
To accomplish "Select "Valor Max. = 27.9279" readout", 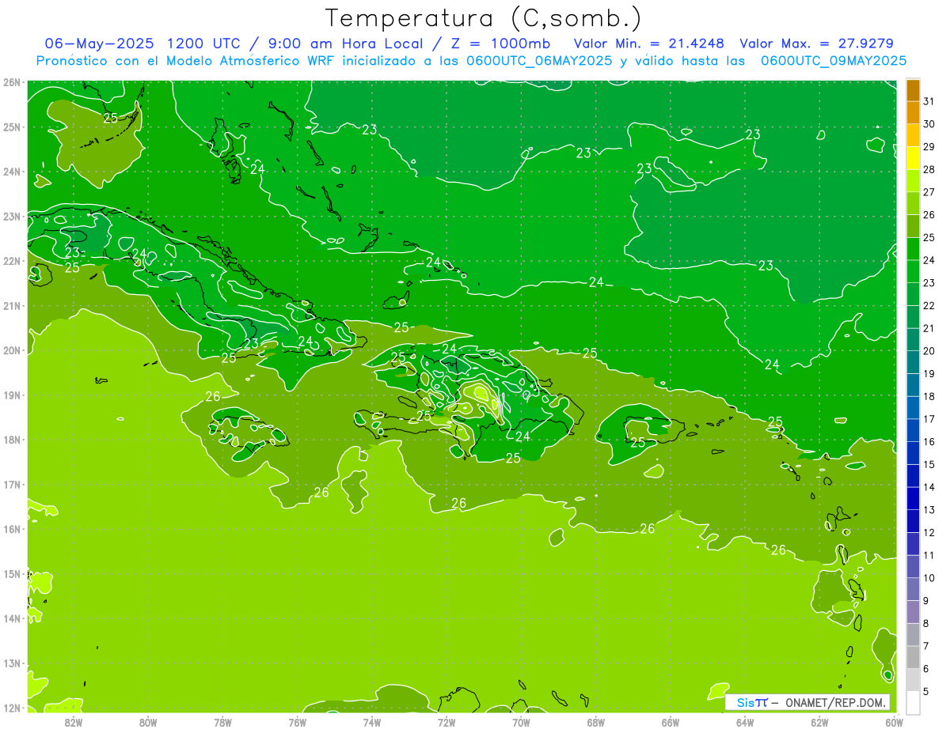I will click(x=816, y=43).
